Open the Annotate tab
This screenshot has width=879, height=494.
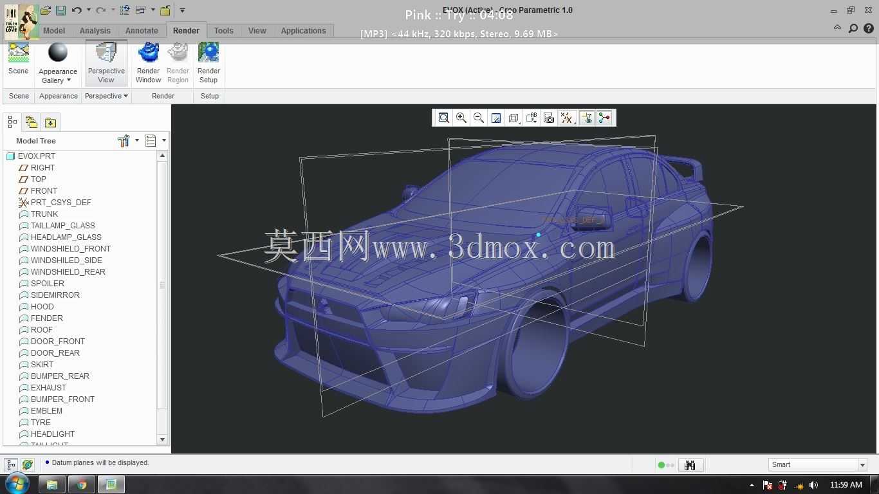(x=142, y=31)
